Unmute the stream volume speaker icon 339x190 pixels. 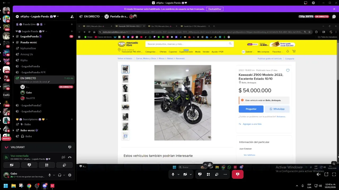point(319,174)
